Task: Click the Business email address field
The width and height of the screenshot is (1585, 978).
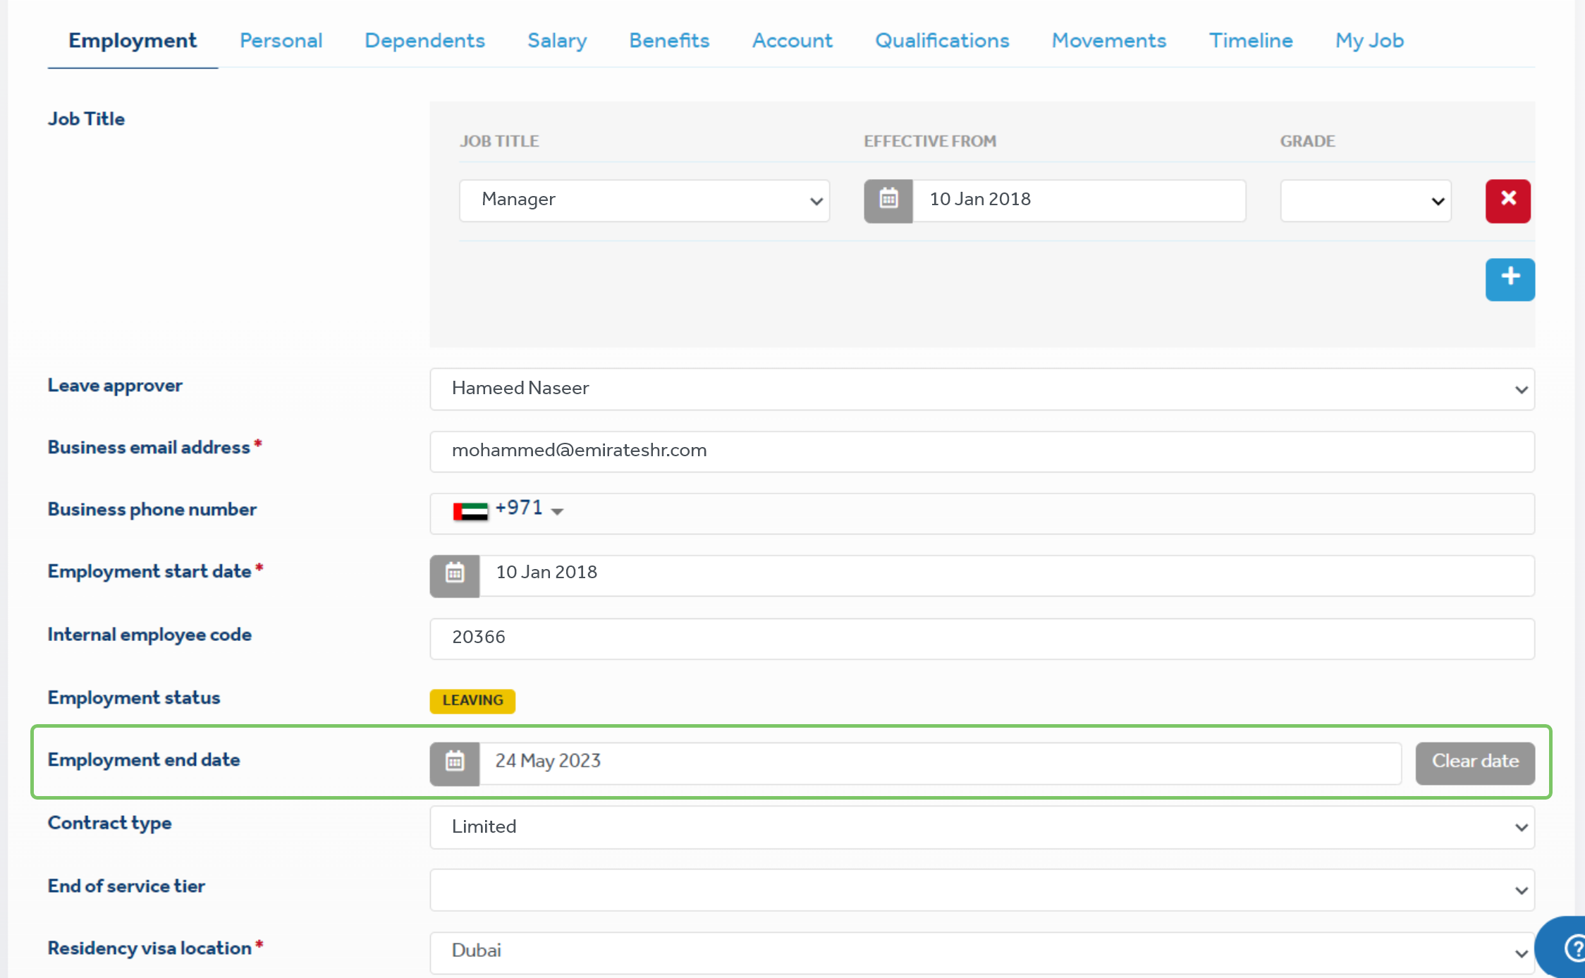Action: click(981, 451)
